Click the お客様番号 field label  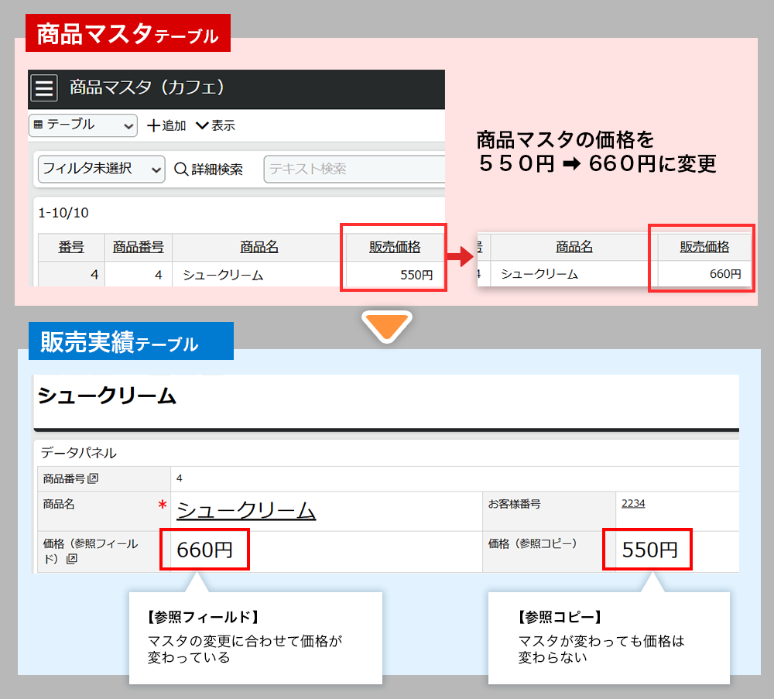[515, 504]
